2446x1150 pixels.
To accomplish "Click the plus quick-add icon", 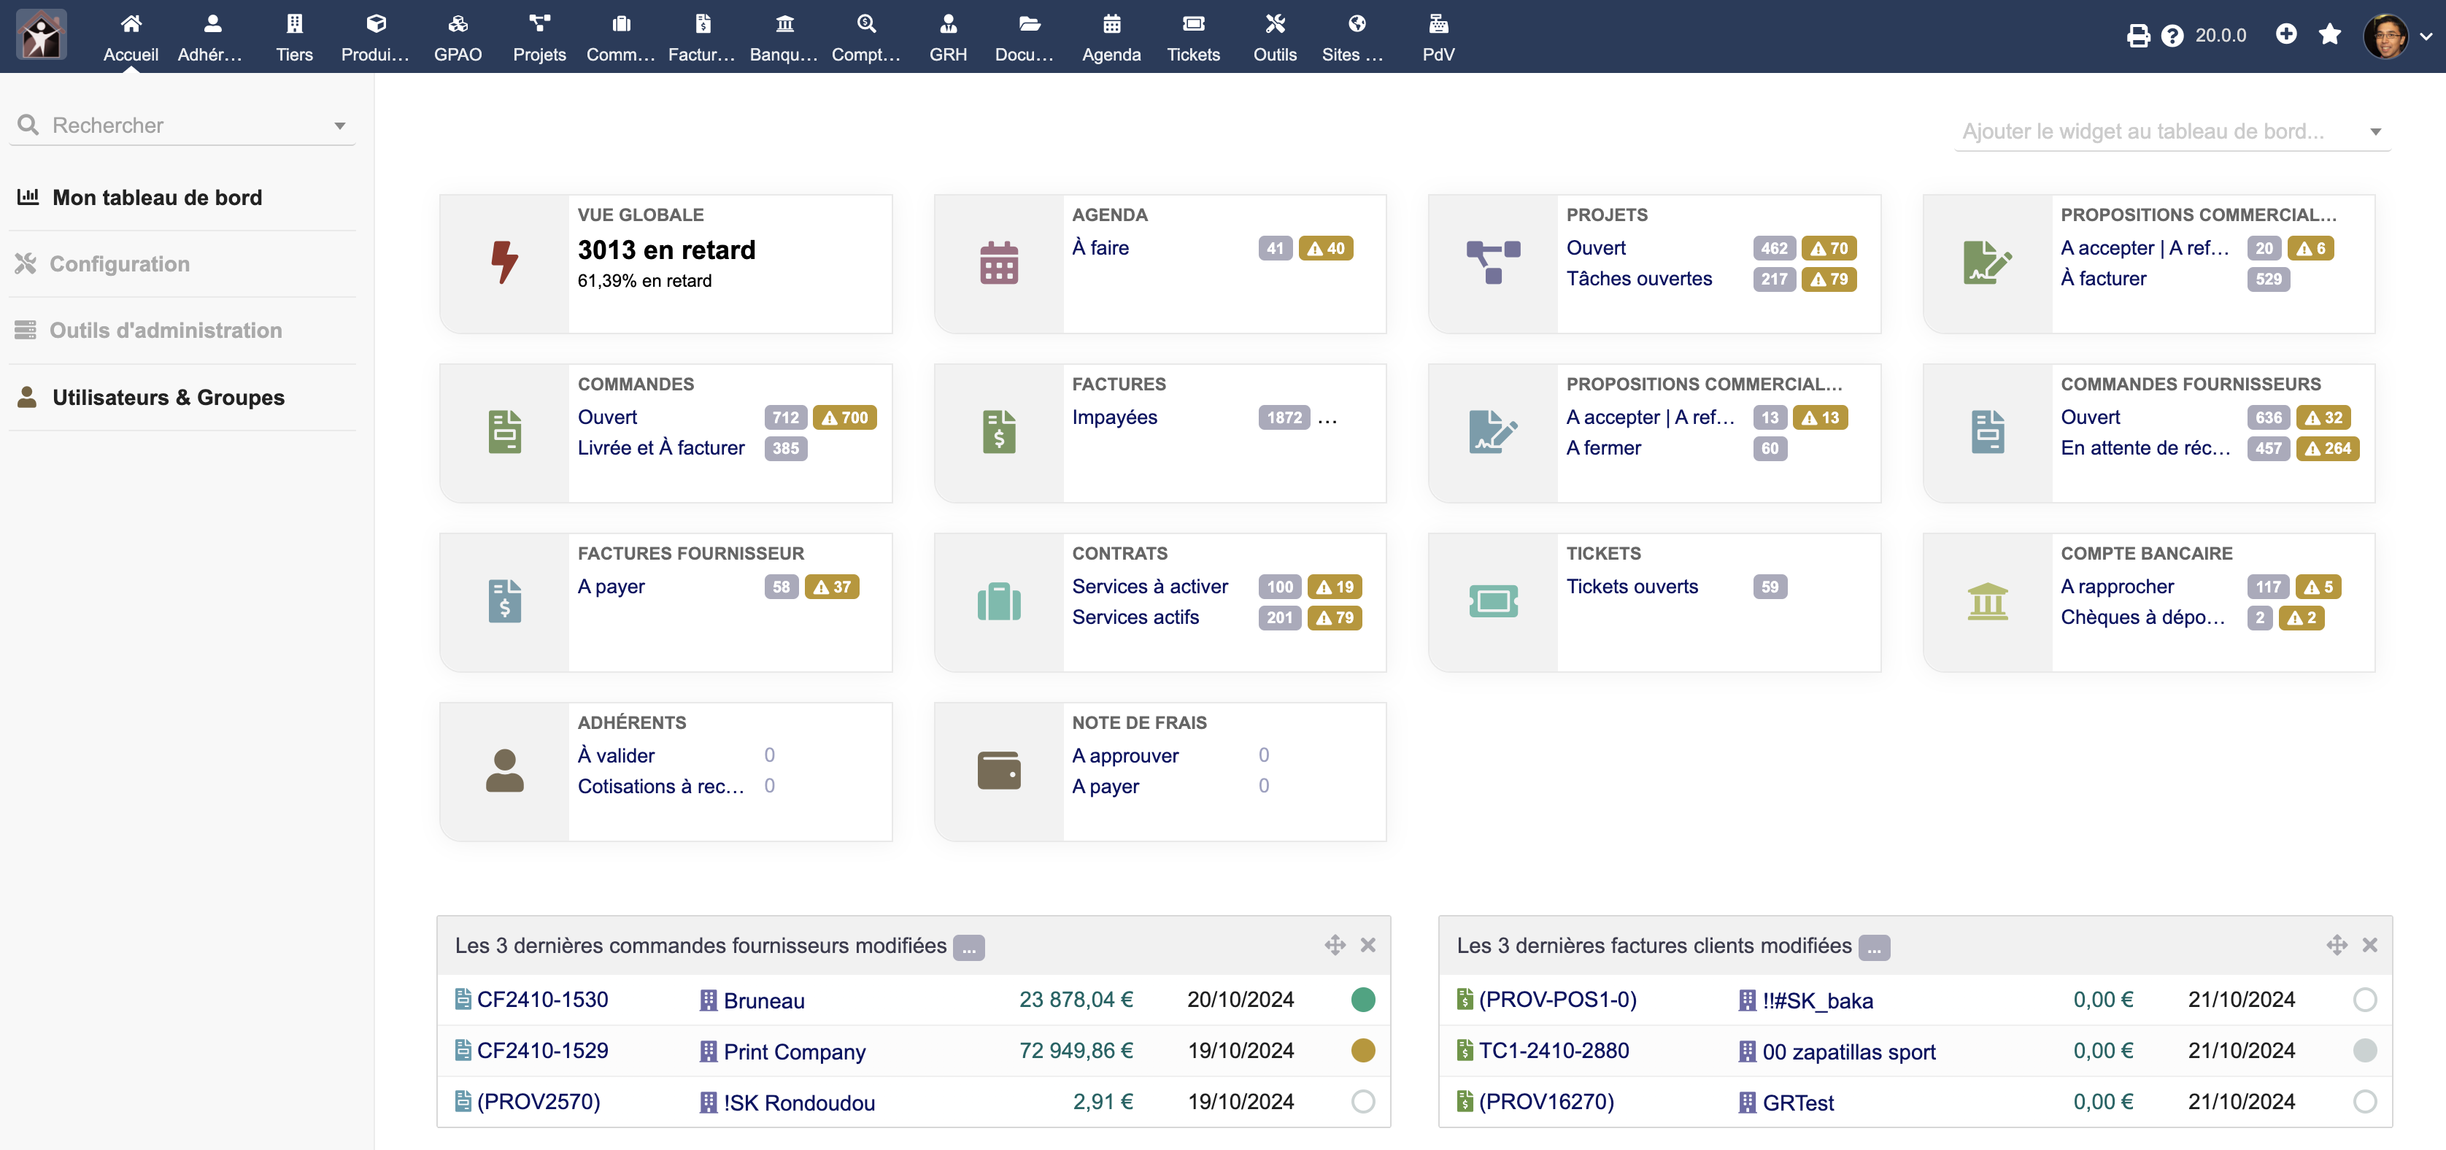I will pyautogui.click(x=2285, y=34).
